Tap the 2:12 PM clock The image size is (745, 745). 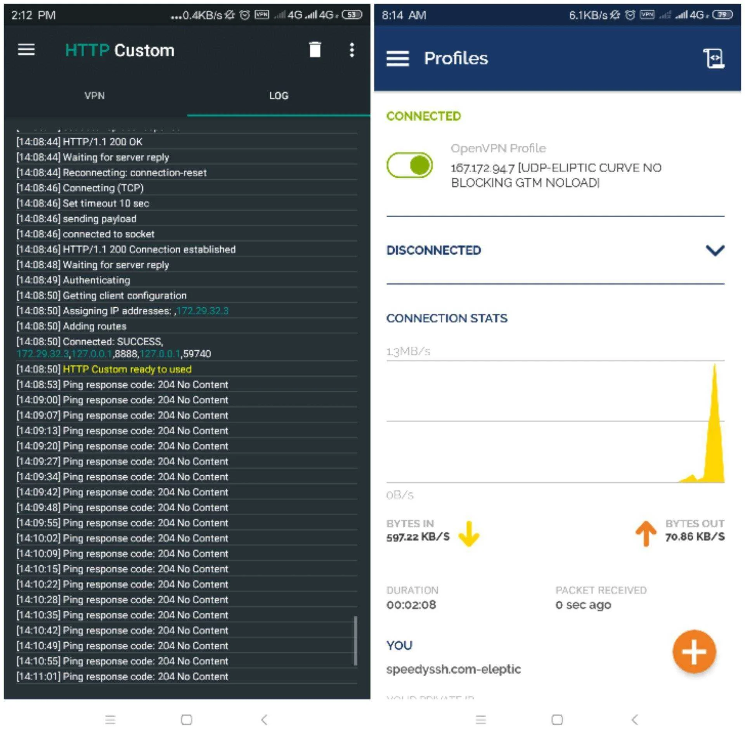tap(33, 15)
